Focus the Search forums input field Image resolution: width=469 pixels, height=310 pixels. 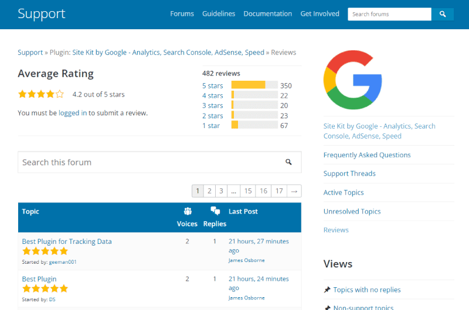pyautogui.click(x=389, y=14)
